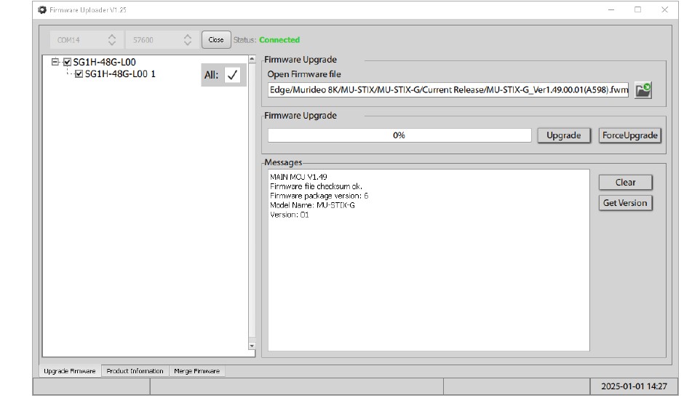
Task: Toggle the All checkmark box
Action: (x=232, y=75)
